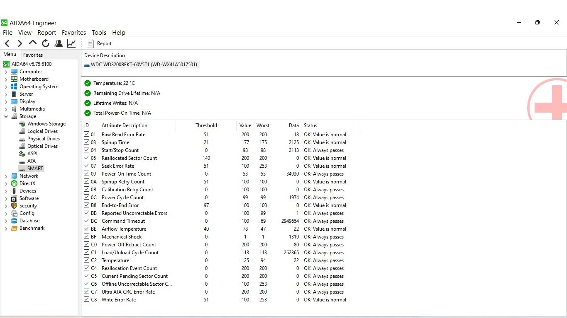The height and width of the screenshot is (318, 567).
Task: Click the Forward navigation arrow
Action: 20,43
